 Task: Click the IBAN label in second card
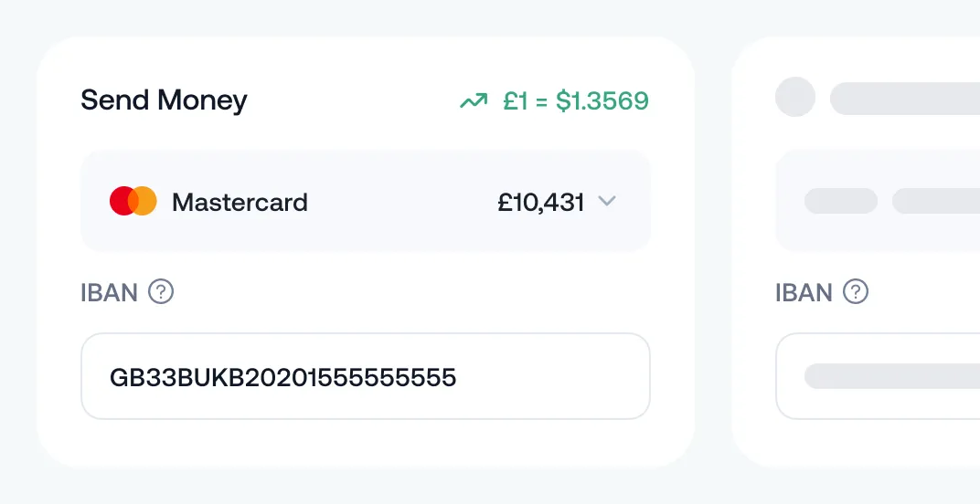click(804, 292)
